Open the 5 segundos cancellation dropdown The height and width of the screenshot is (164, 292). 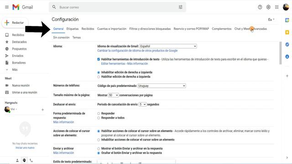click(142, 104)
